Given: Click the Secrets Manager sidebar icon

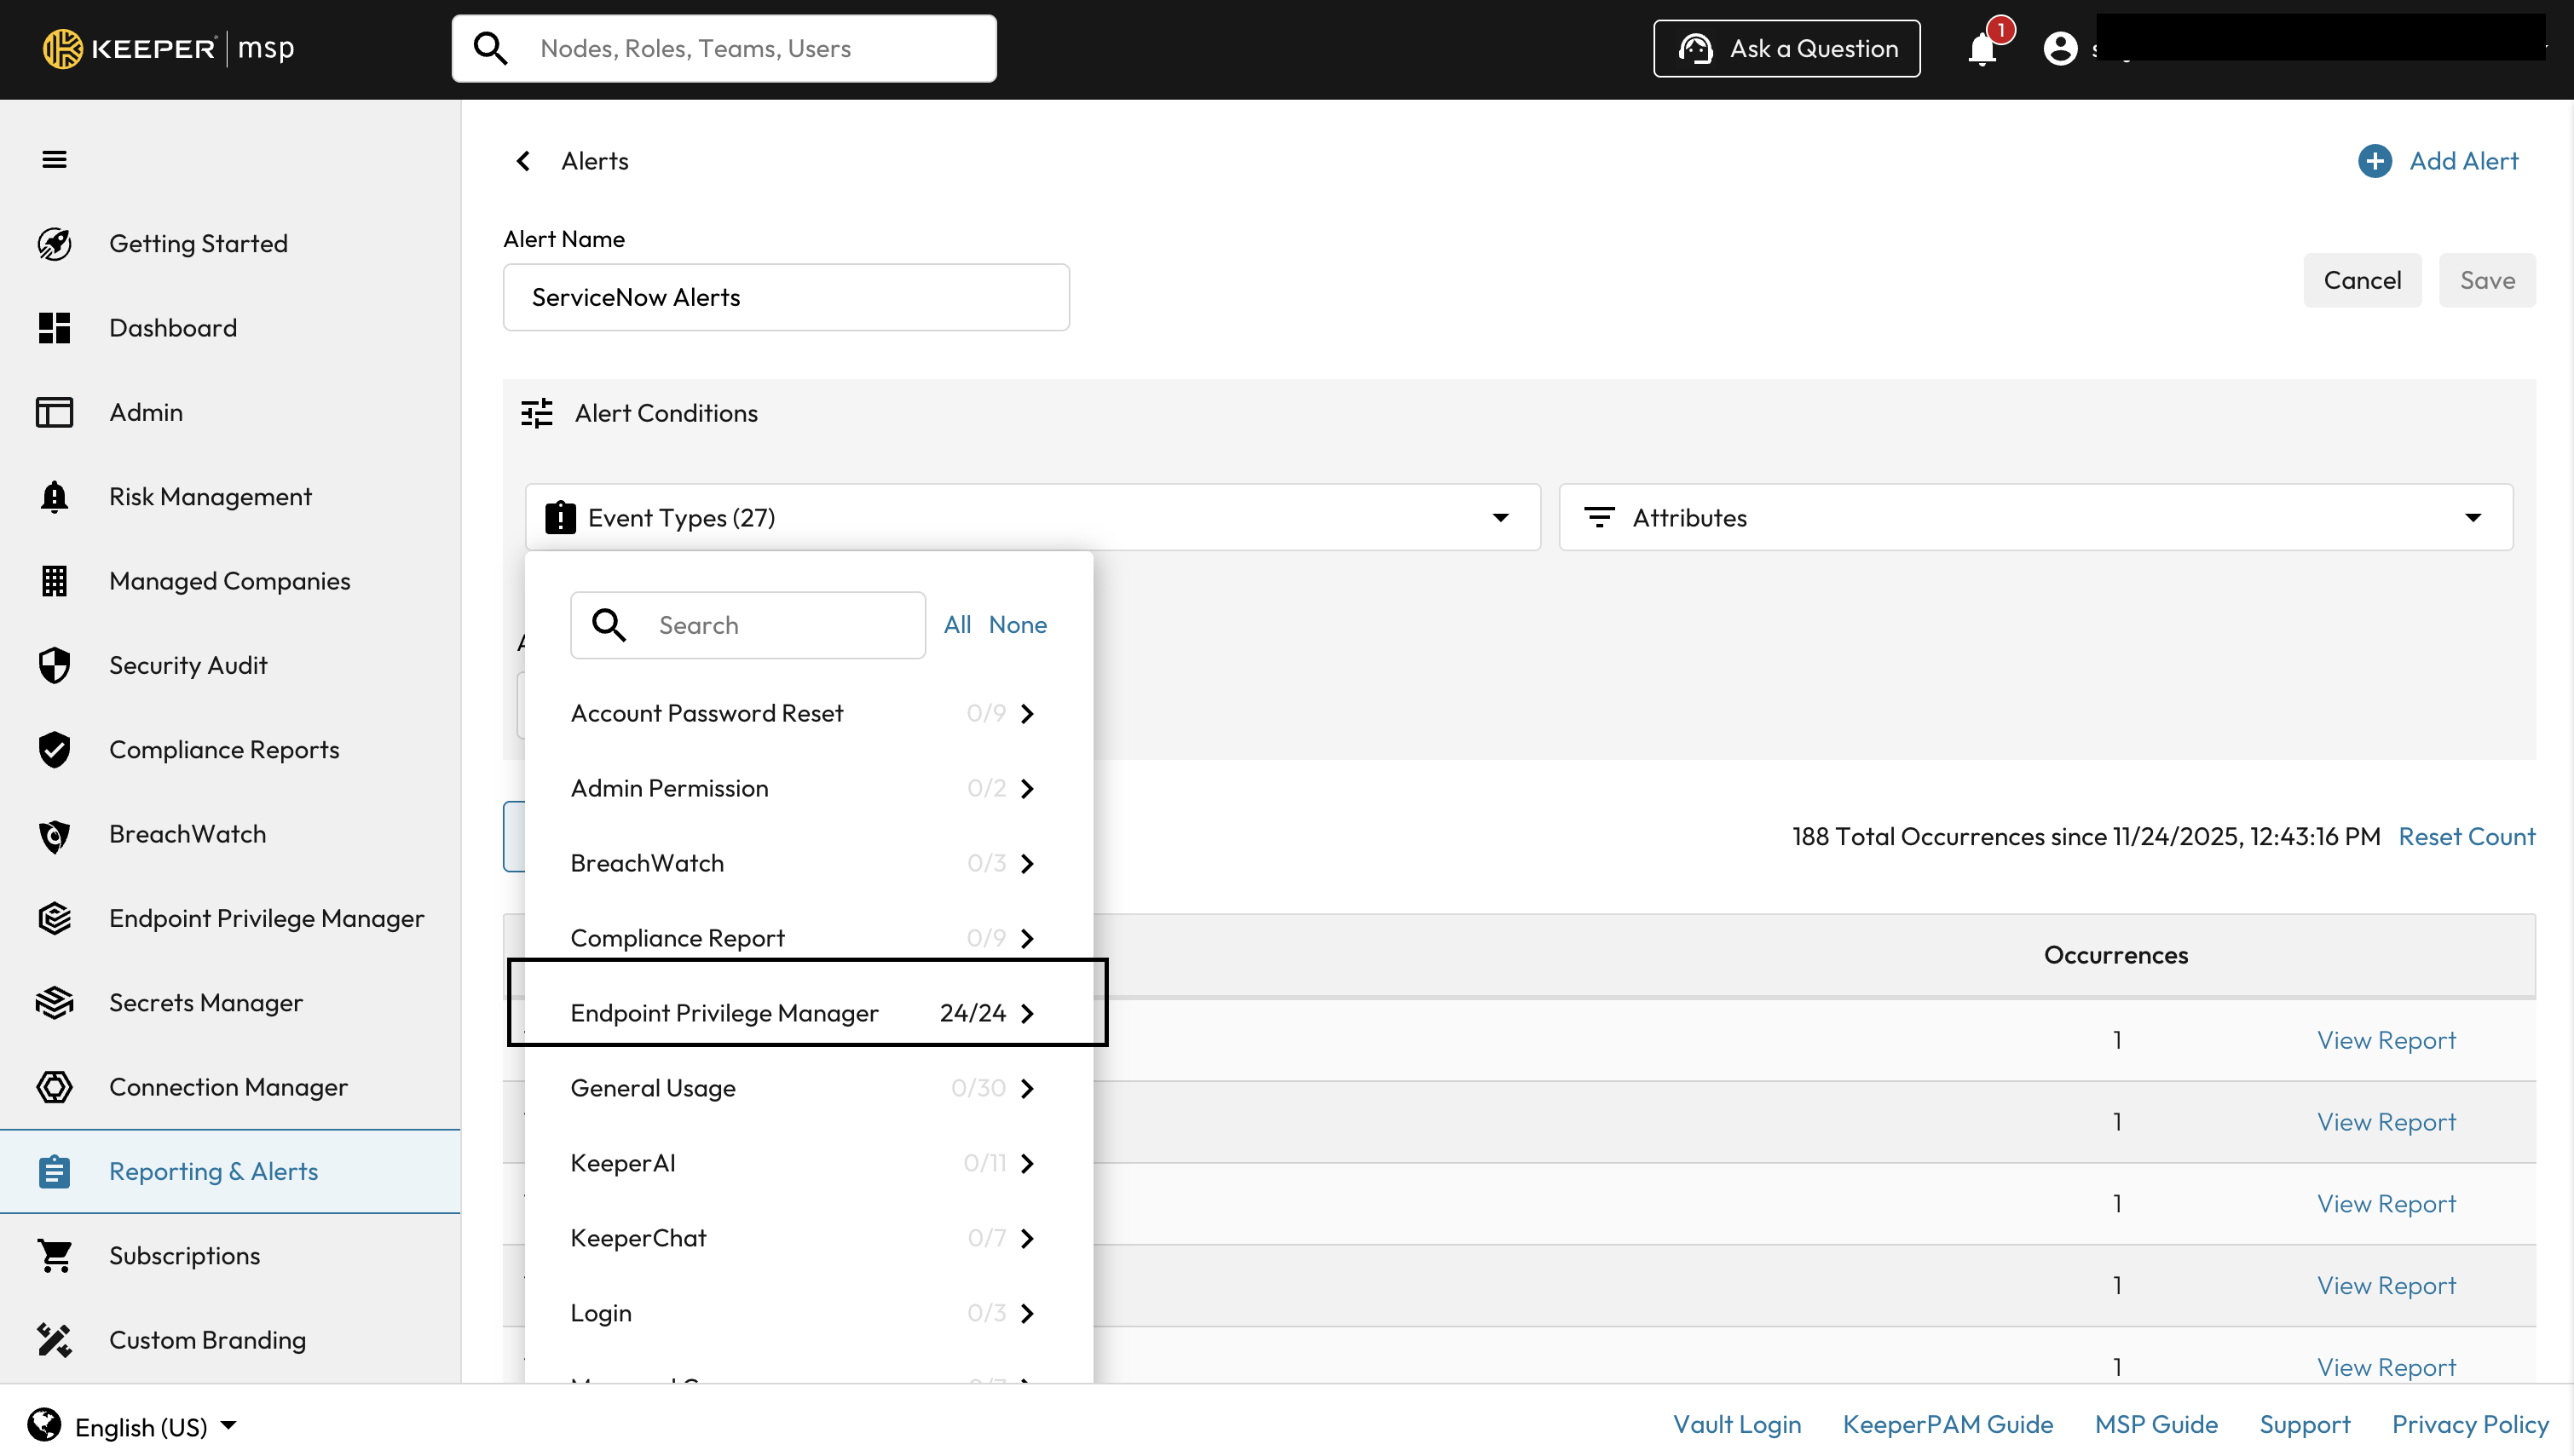Looking at the screenshot, I should point(54,1002).
